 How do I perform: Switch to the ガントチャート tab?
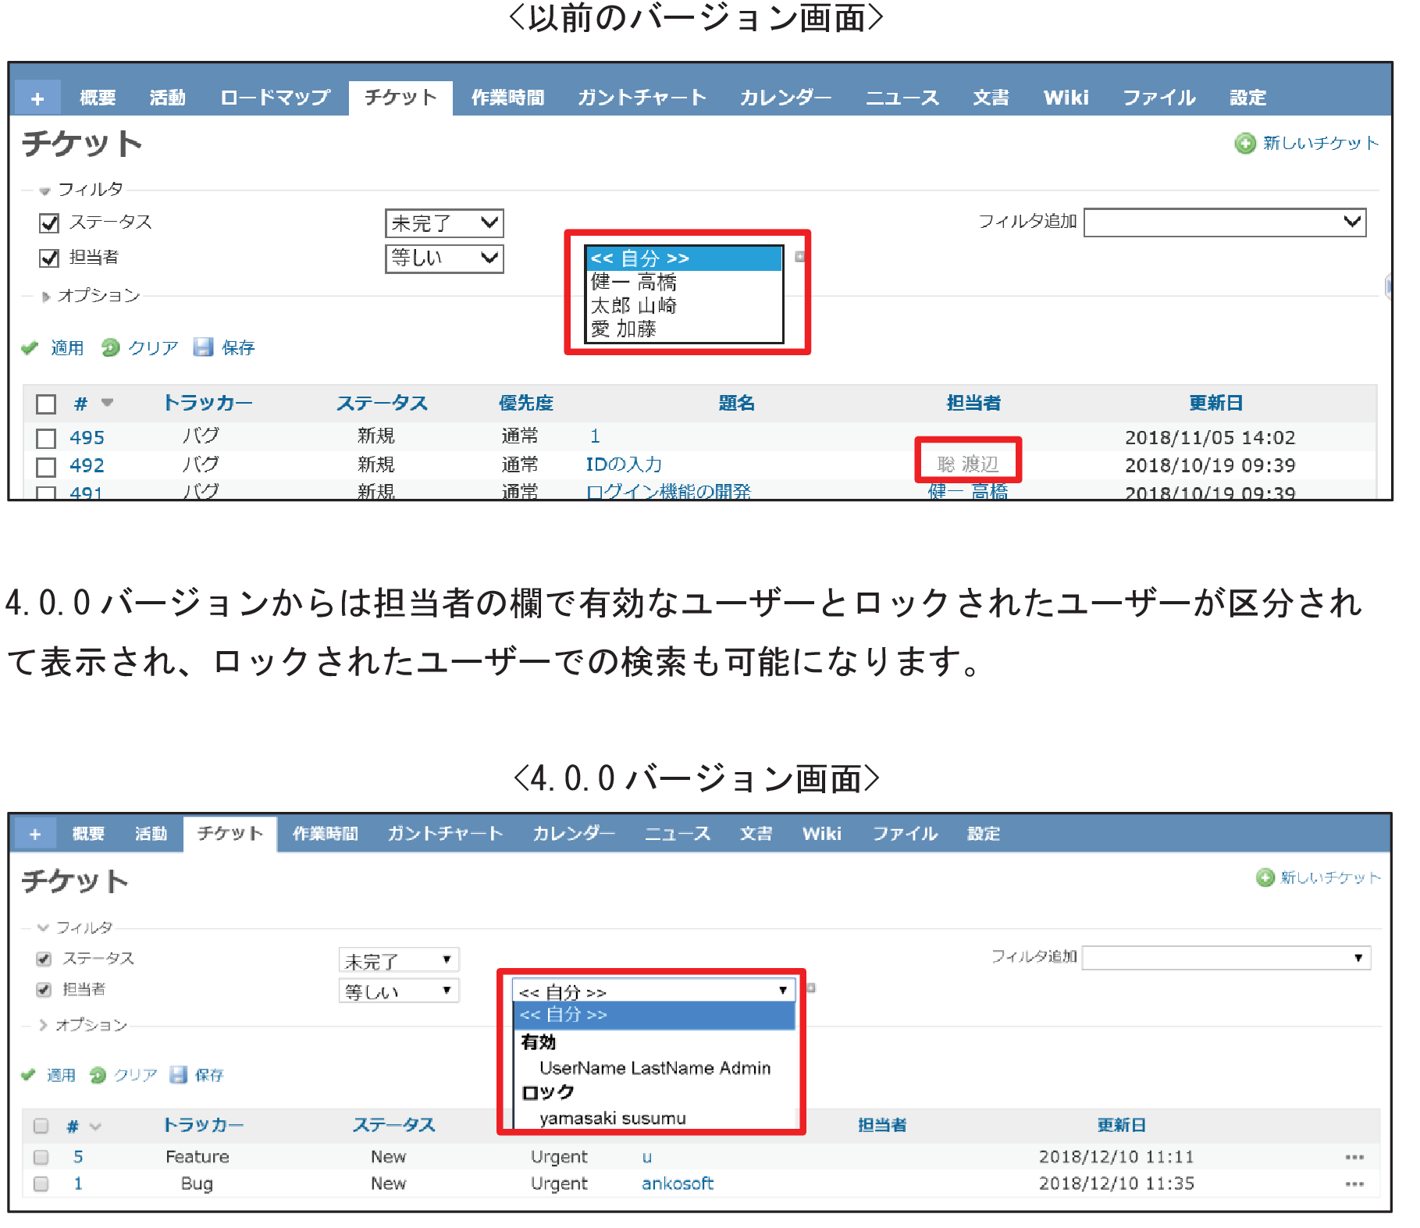(x=641, y=97)
